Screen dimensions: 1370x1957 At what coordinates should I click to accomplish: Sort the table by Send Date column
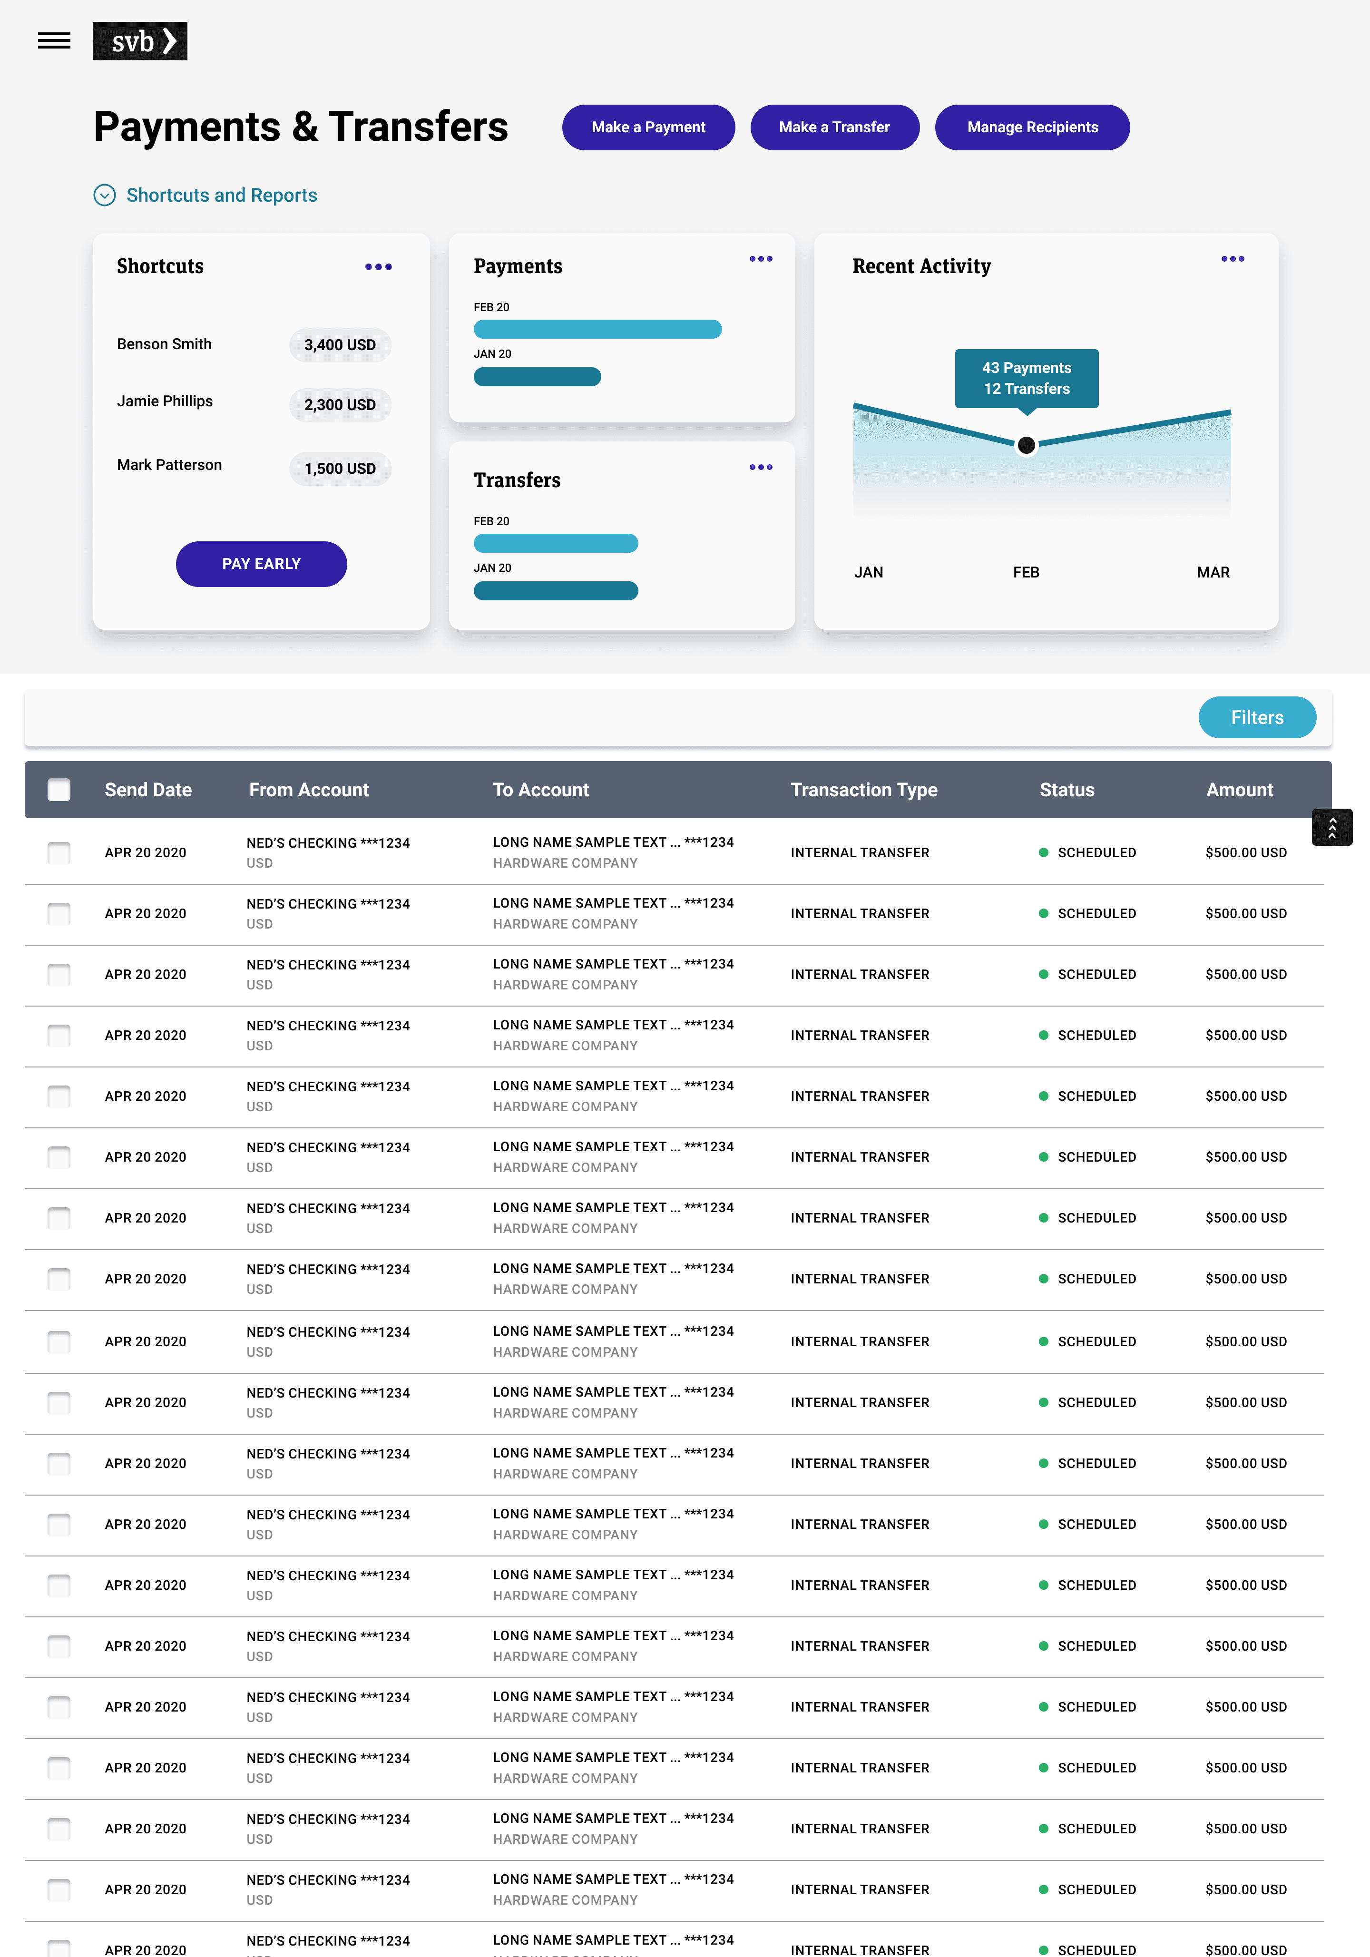pos(148,790)
